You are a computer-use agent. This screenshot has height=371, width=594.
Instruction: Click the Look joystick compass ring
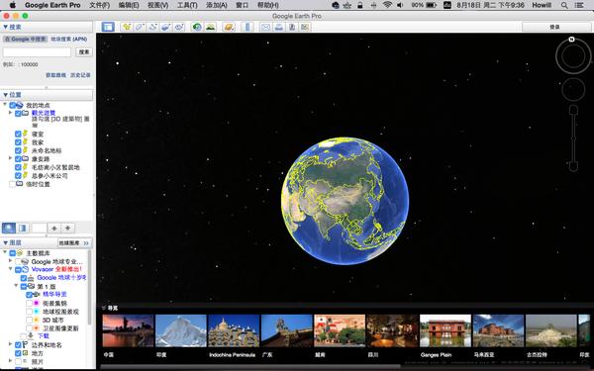point(573,56)
